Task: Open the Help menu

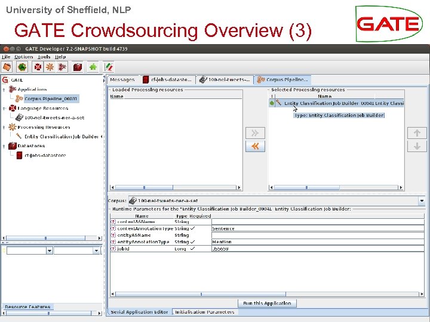Action: [60, 57]
